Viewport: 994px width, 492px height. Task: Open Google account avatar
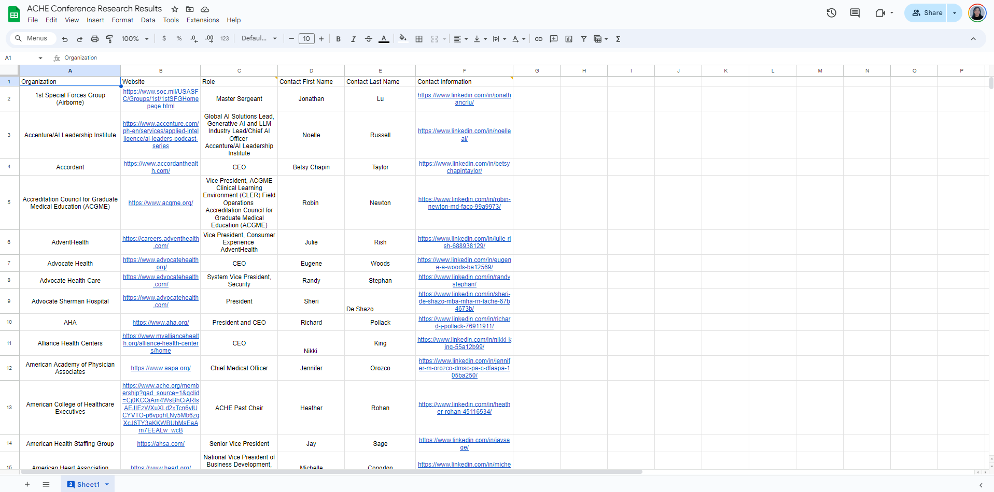977,13
